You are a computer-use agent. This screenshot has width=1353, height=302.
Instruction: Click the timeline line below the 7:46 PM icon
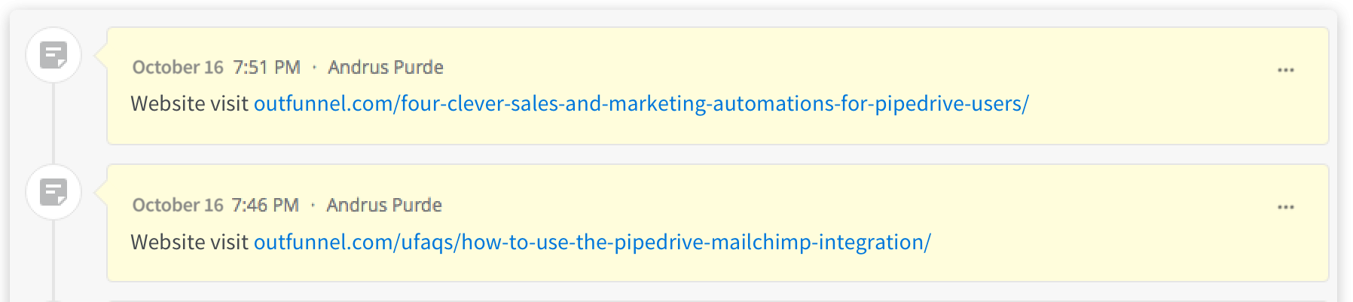point(53,261)
